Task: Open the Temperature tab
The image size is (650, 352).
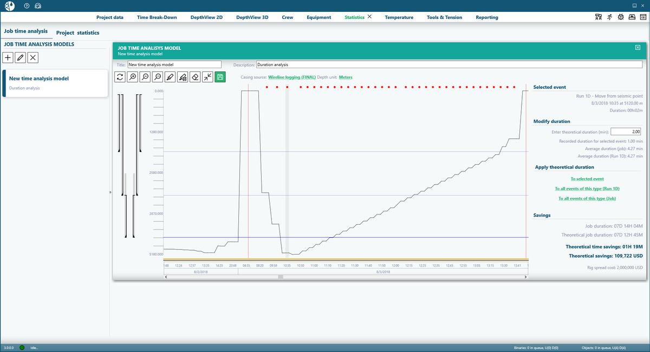Action: click(x=399, y=17)
